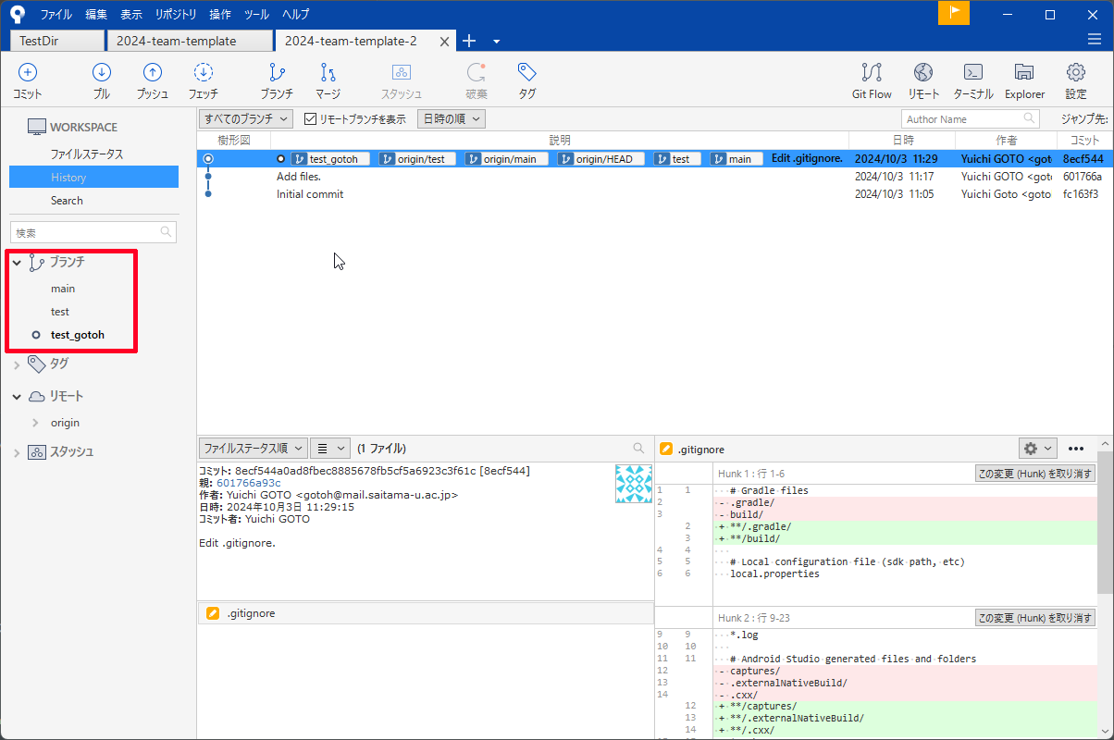Expand the タグ section in sidebar
Image resolution: width=1114 pixels, height=740 pixels.
click(x=17, y=364)
